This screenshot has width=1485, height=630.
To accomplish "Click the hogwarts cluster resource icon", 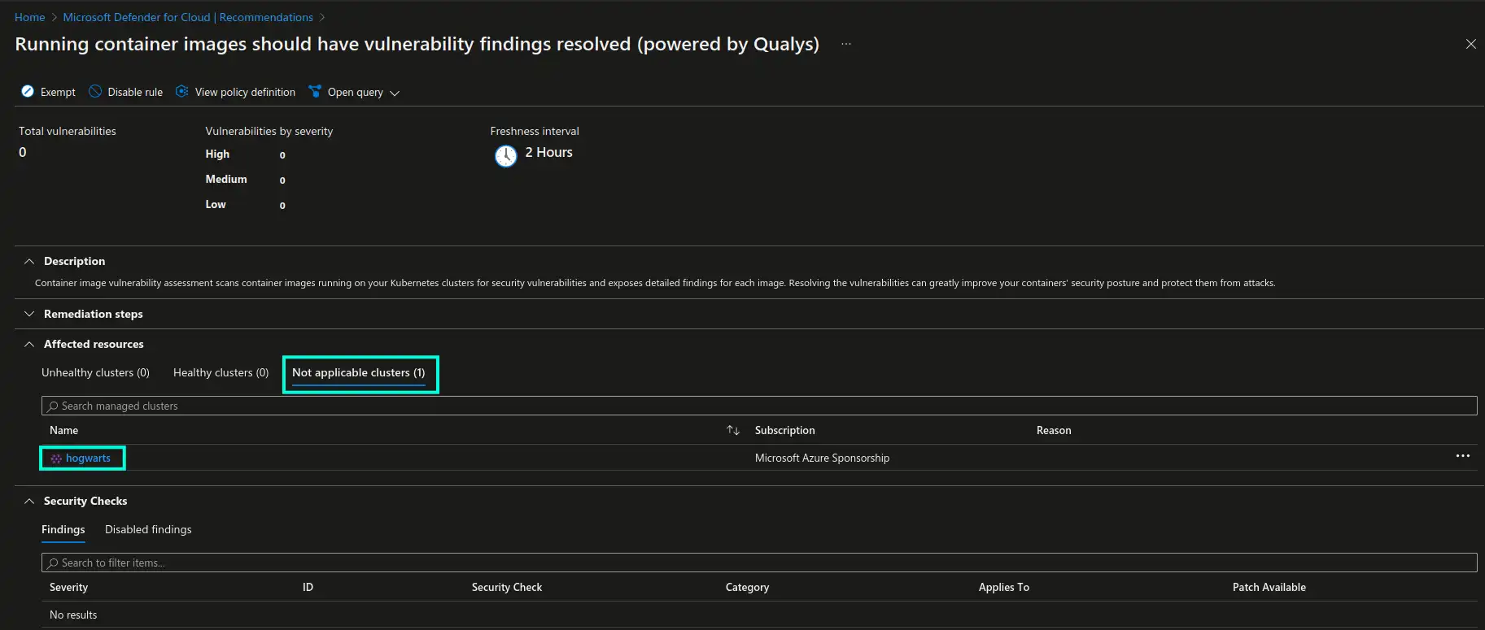I will [56, 458].
